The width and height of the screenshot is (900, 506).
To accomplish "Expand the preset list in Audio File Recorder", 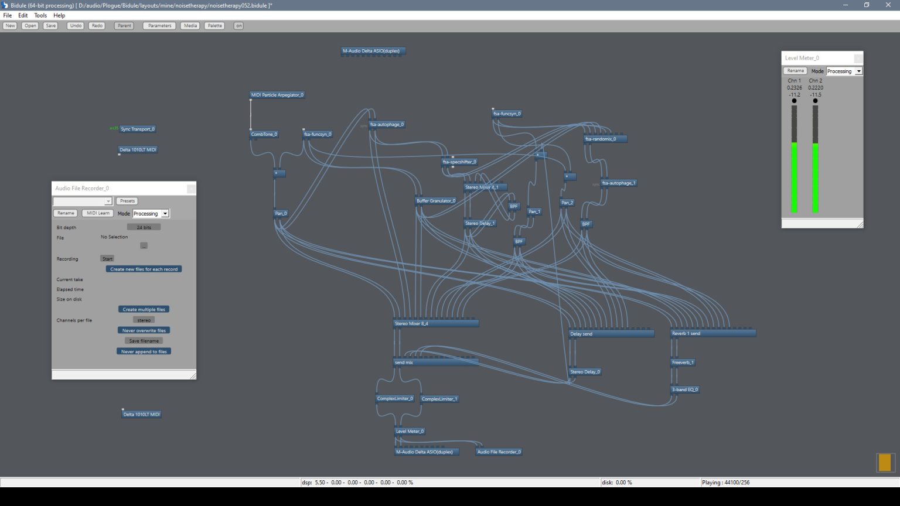I will coord(108,201).
